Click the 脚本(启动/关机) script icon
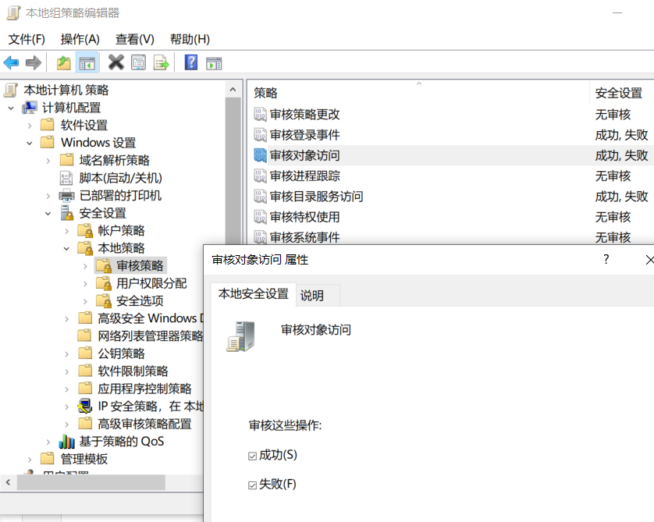This screenshot has height=522, width=654. [x=66, y=178]
